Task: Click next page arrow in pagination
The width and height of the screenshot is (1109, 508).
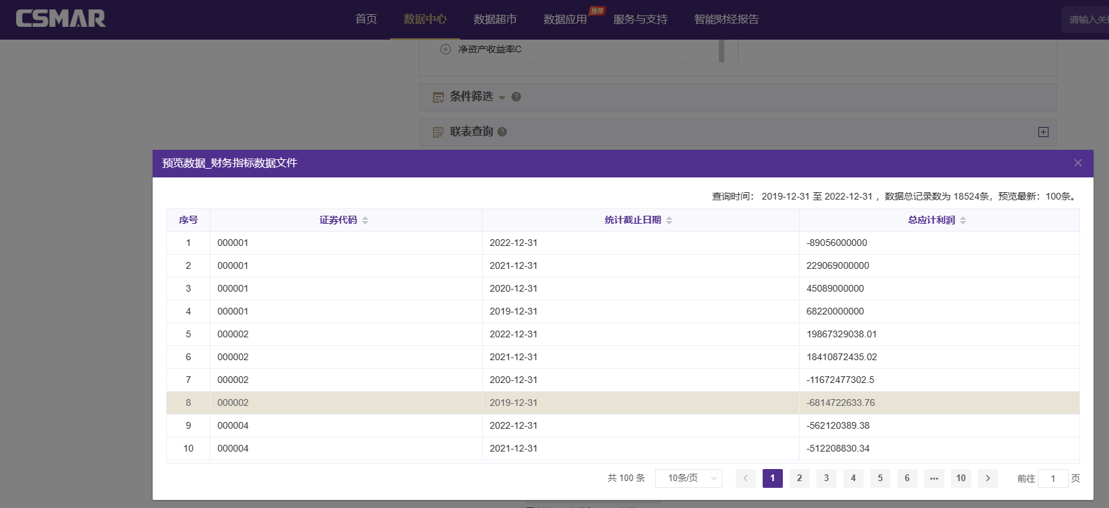Action: click(x=987, y=478)
